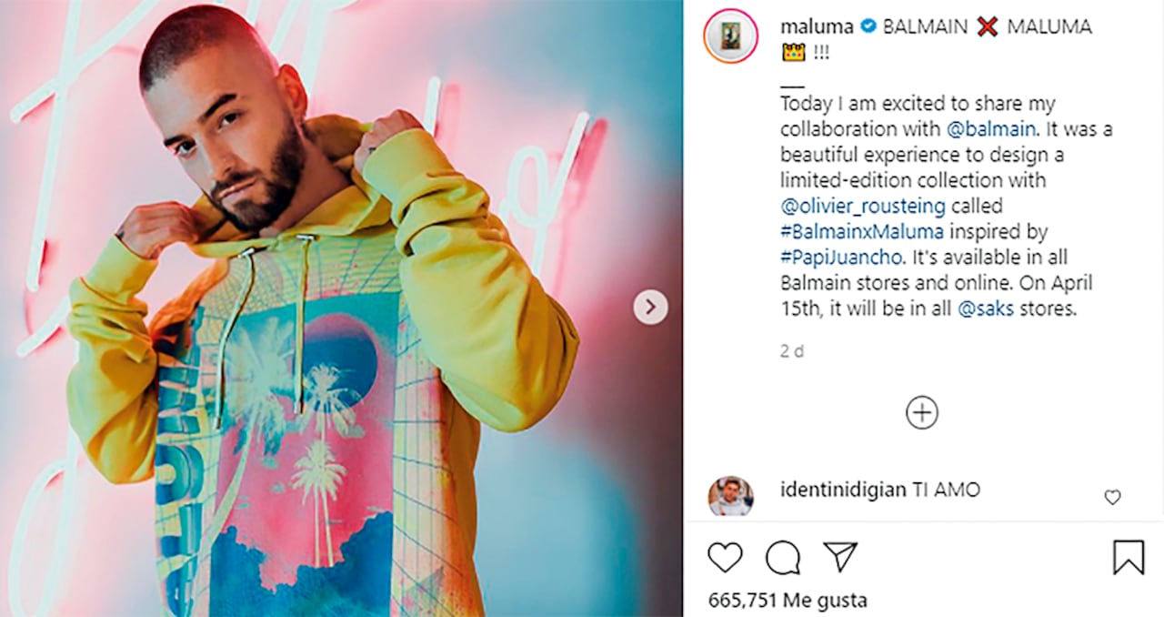
Task: Save post with the bookmark icon
Action: (1129, 557)
